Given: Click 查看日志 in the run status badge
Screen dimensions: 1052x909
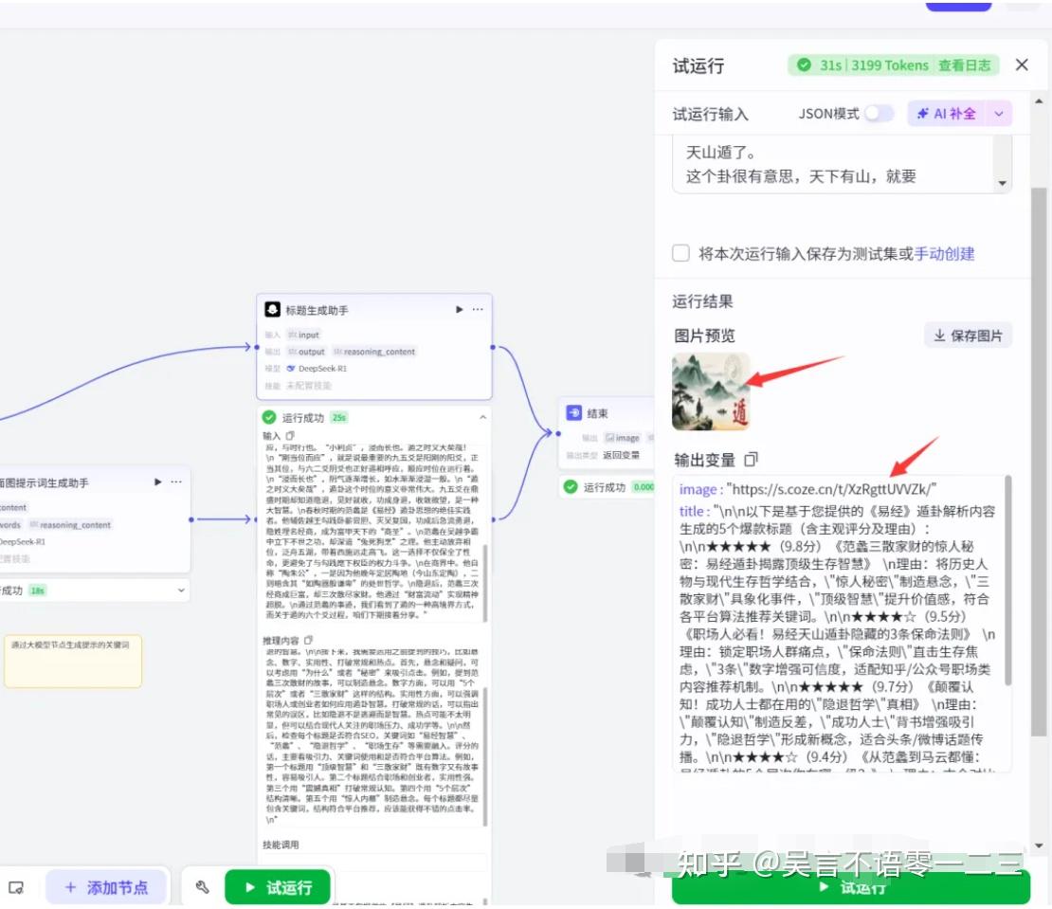Looking at the screenshot, I should tap(963, 65).
